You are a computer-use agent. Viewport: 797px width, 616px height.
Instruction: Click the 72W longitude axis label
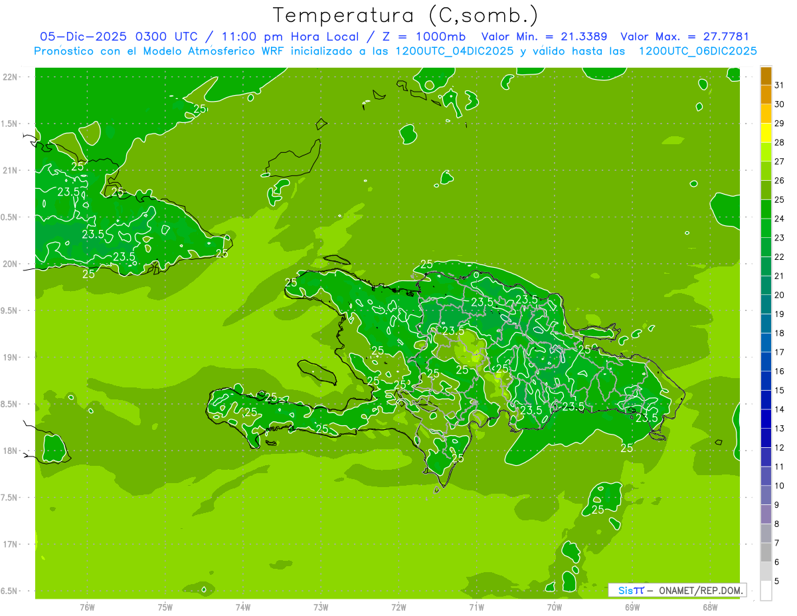(398, 607)
